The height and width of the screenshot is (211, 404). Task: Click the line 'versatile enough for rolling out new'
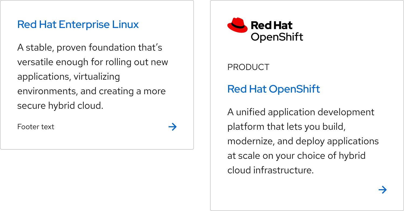pyautogui.click(x=93, y=62)
